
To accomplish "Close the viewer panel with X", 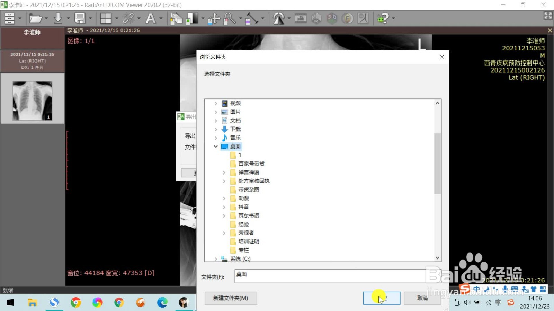I will (549, 30).
